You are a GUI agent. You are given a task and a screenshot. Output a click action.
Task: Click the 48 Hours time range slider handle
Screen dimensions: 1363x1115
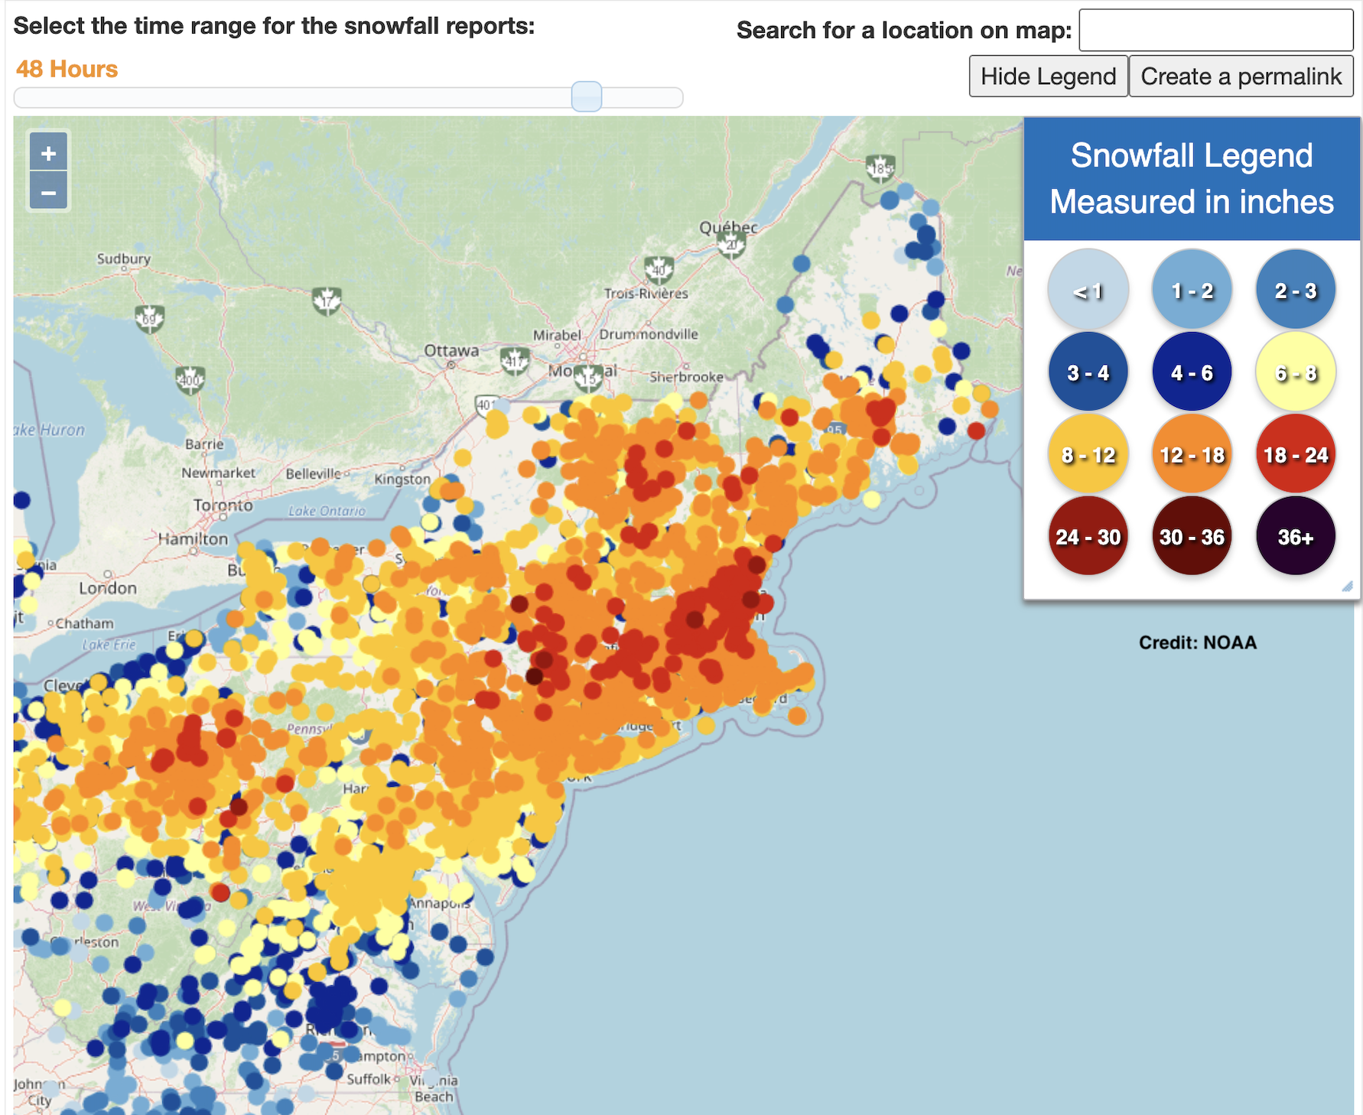[x=585, y=95]
